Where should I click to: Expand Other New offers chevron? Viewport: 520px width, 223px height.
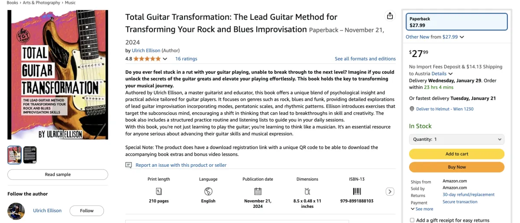click(x=462, y=37)
